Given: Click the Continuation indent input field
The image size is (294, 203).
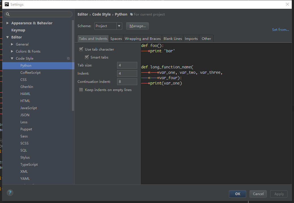Looking at the screenshot, I should (x=127, y=82).
